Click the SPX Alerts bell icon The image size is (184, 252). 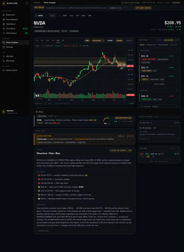tap(4, 61)
